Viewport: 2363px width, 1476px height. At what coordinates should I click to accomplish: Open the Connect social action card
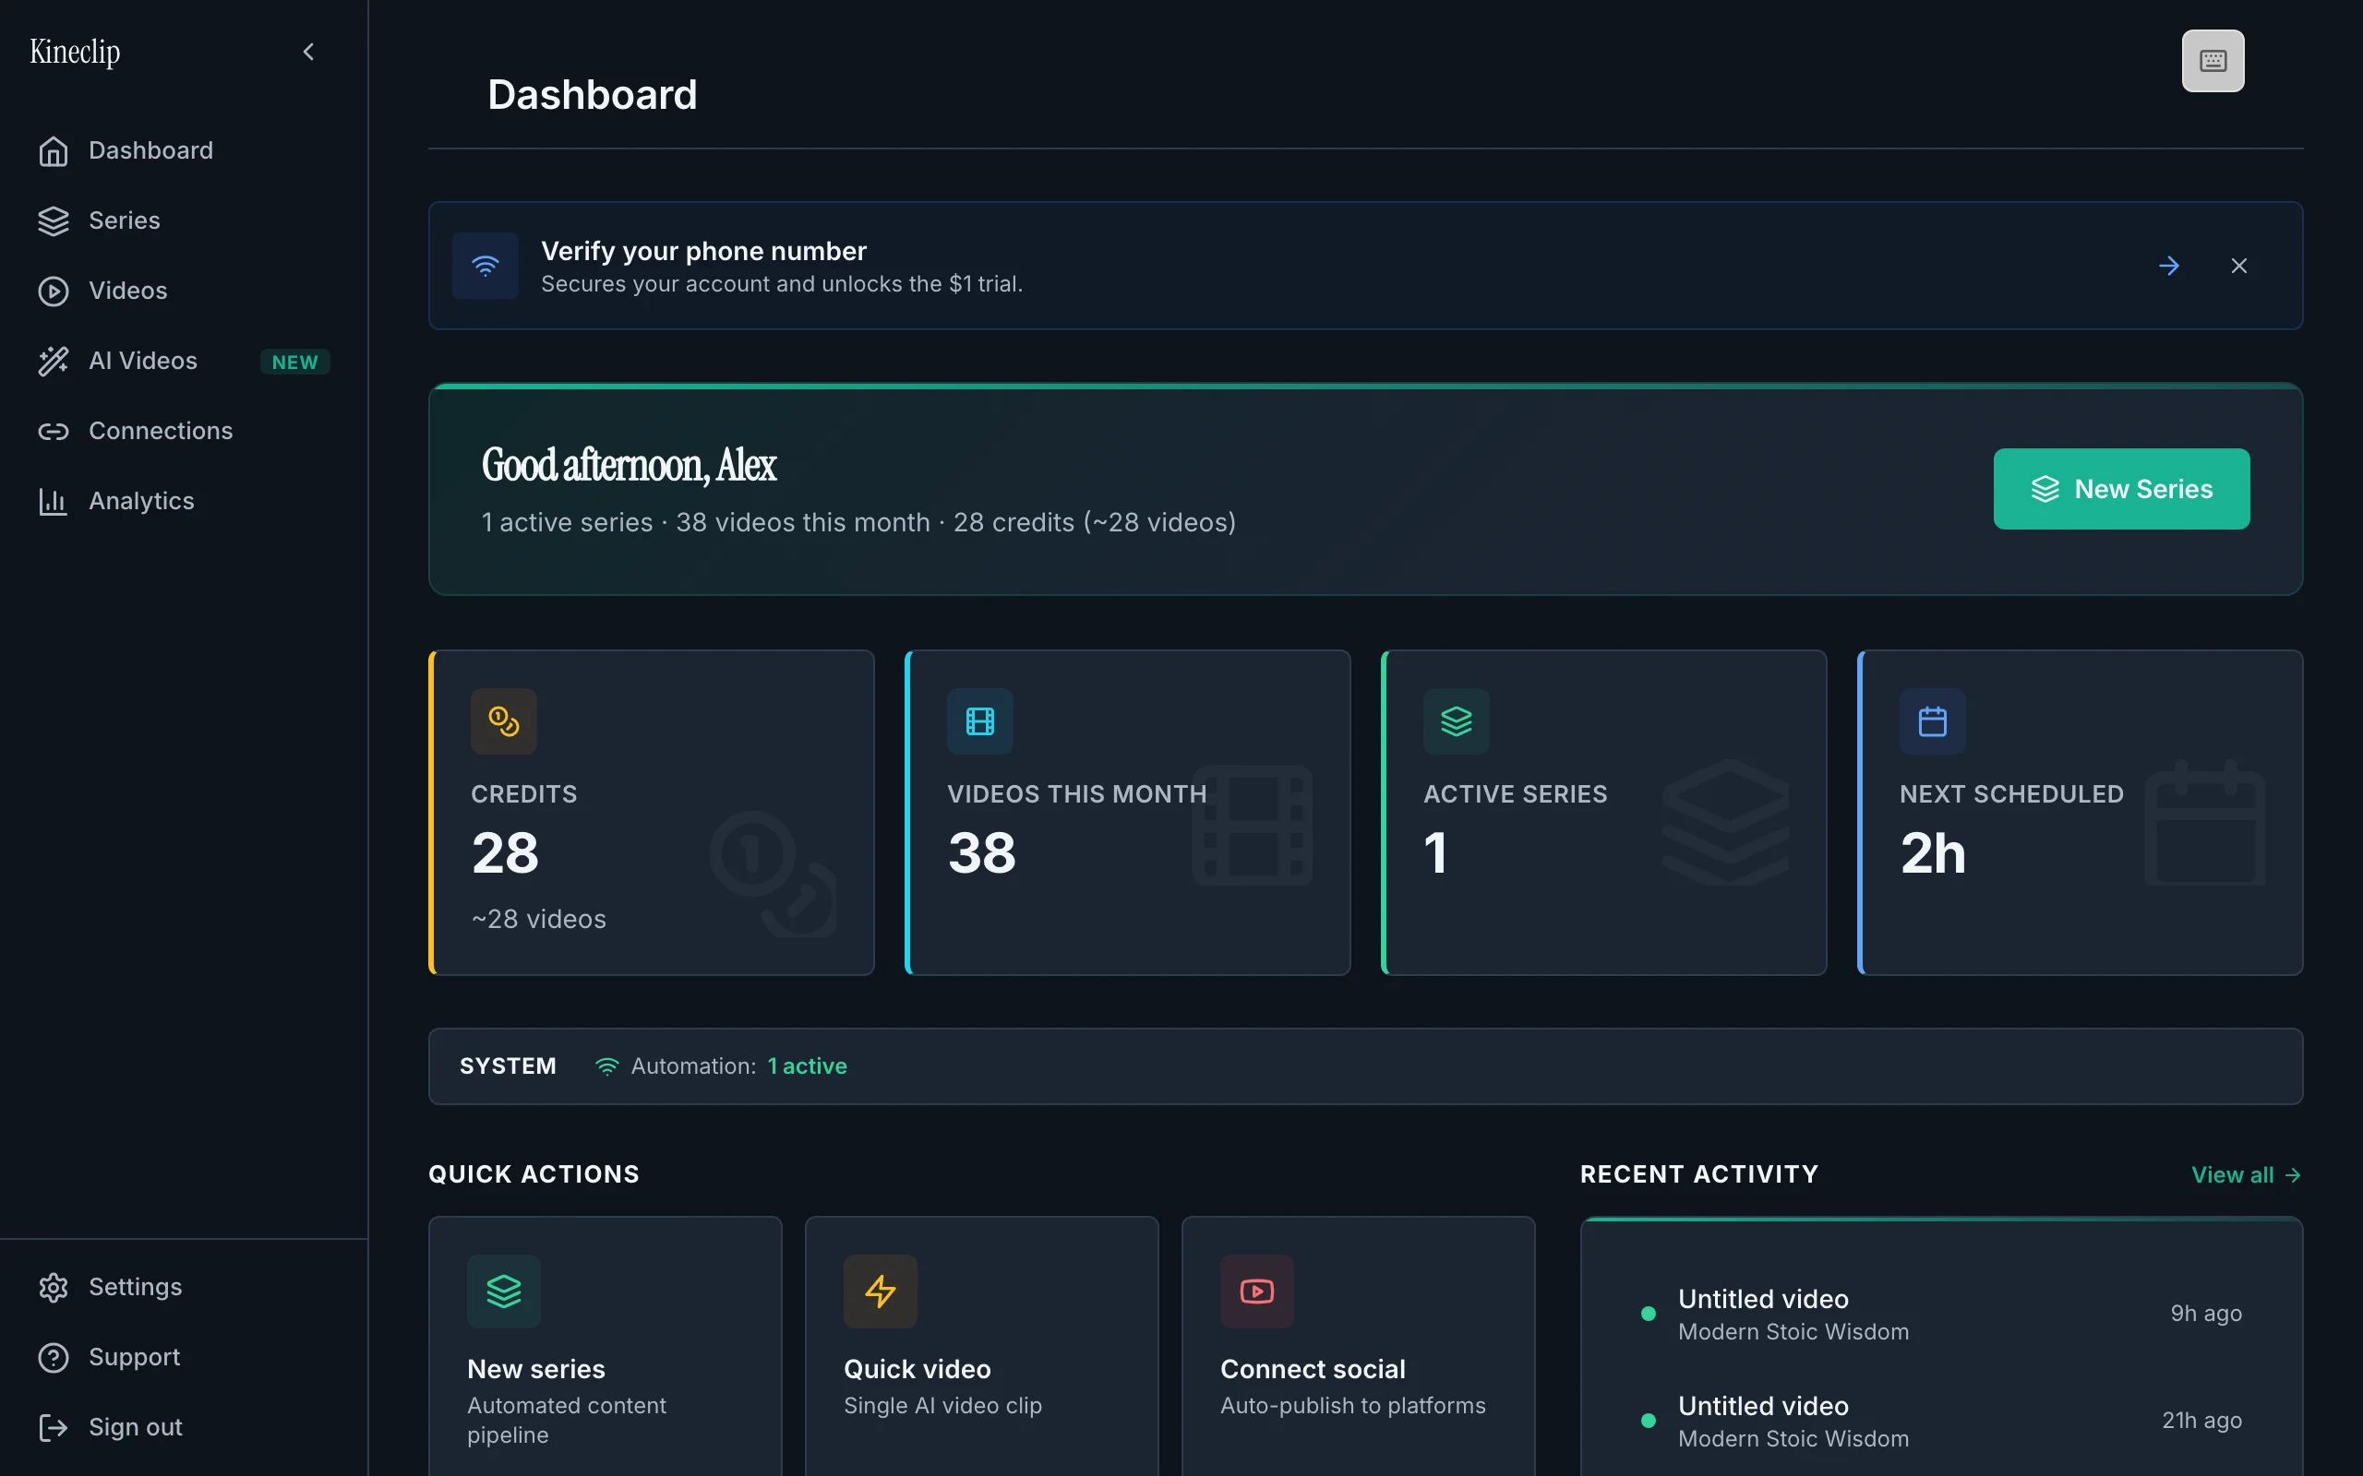click(x=1358, y=1346)
